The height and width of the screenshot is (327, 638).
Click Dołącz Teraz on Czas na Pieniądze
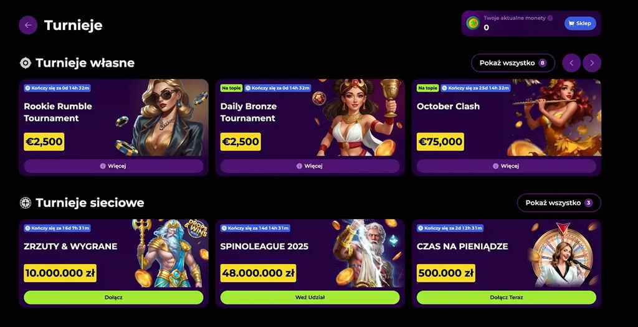point(507,297)
